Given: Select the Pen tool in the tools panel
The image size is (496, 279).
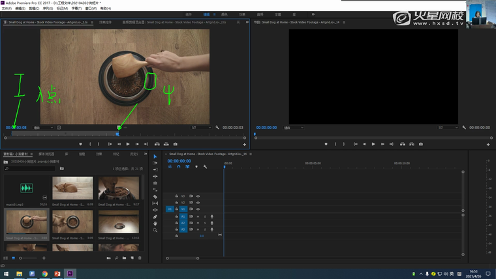Looking at the screenshot, I should pyautogui.click(x=155, y=216).
